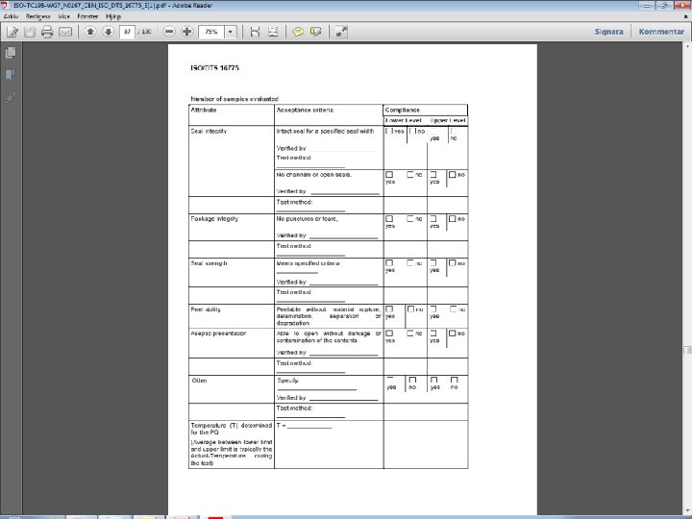Image resolution: width=692 pixels, height=519 pixels.
Task: Zoom out with the minus button
Action: pyautogui.click(x=169, y=32)
